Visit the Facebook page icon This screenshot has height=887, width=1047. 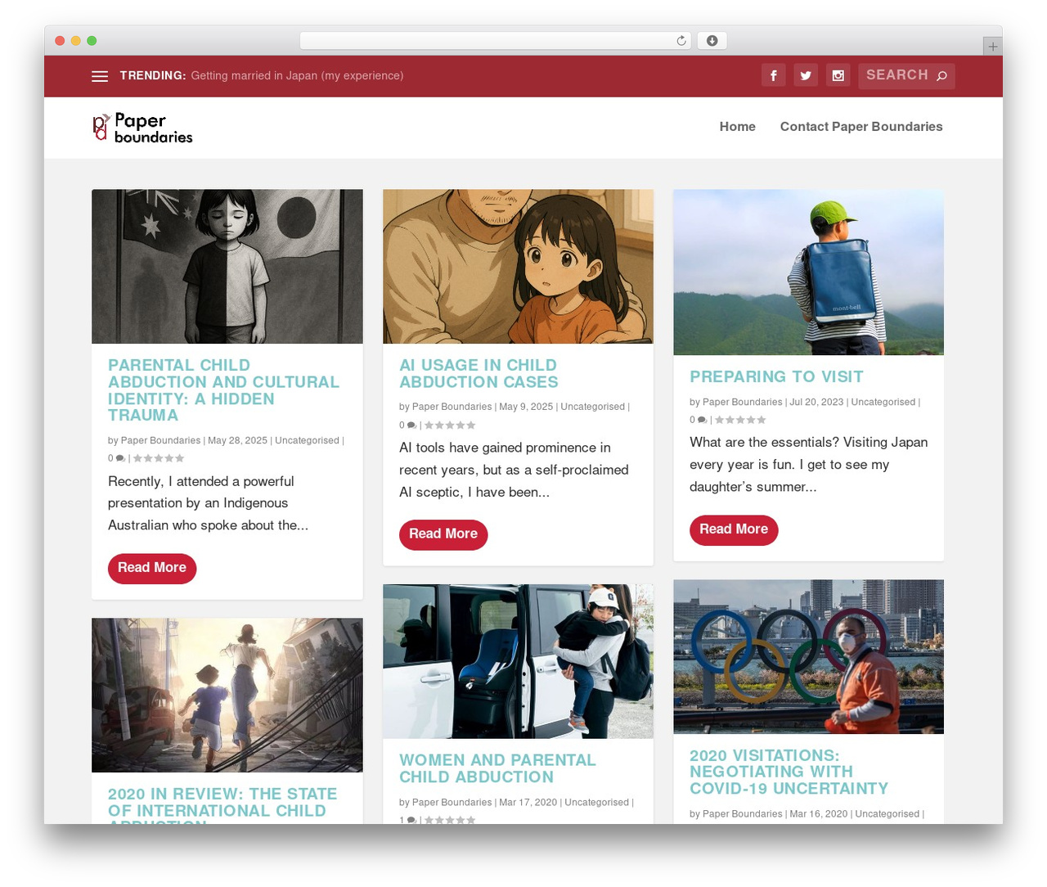[x=774, y=75]
